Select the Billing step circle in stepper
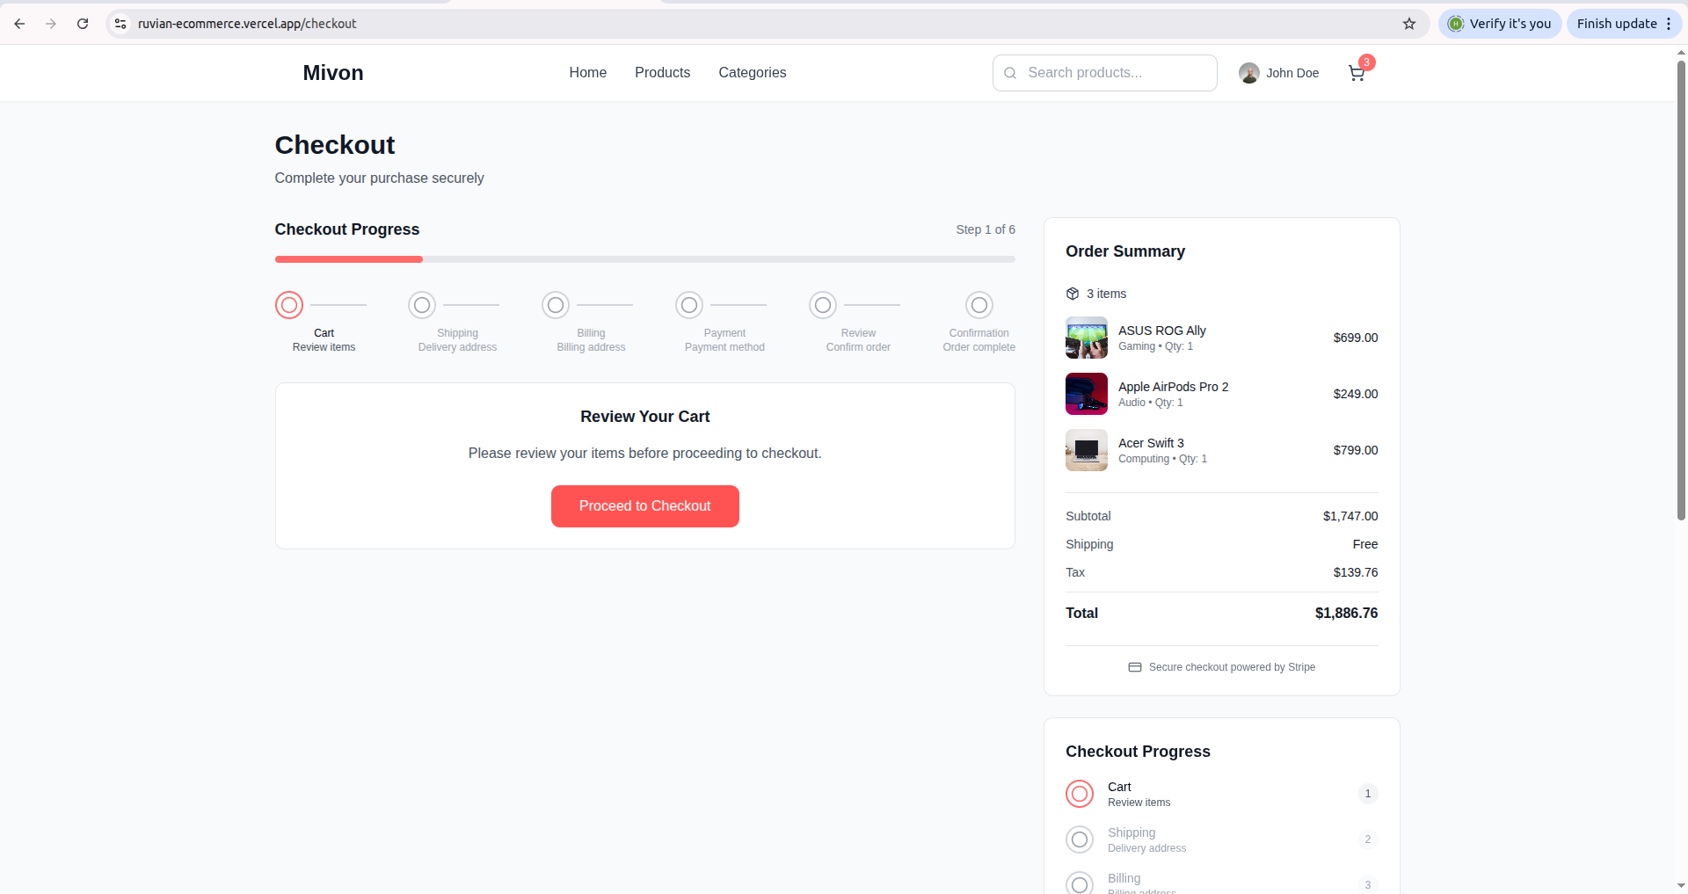1688x894 pixels. [556, 305]
